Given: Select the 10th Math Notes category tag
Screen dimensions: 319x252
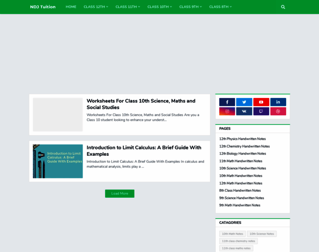Looking at the screenshot, I should (233, 234).
